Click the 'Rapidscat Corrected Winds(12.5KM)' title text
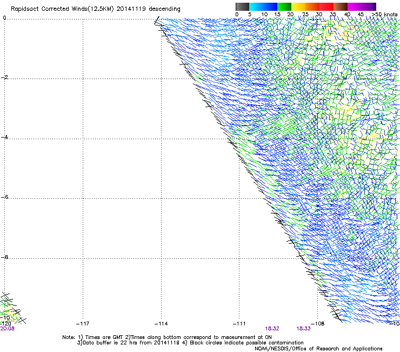The height and width of the screenshot is (352, 400). 62,9
